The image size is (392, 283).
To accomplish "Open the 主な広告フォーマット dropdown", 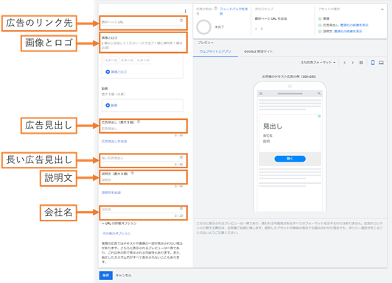I will pos(318,62).
